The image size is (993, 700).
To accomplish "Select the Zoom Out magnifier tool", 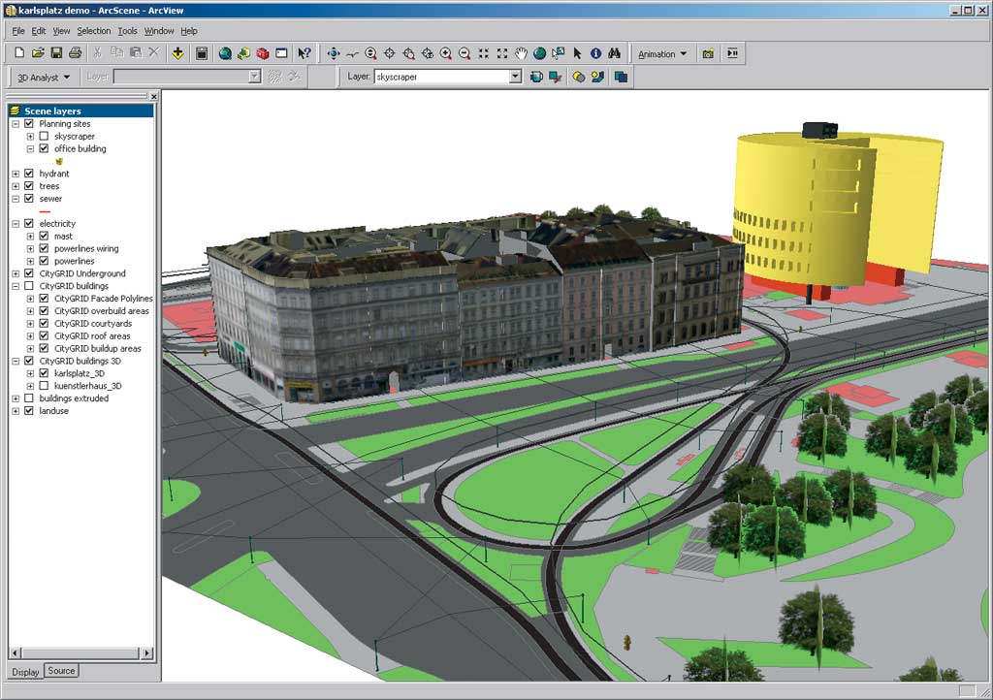I will (464, 53).
